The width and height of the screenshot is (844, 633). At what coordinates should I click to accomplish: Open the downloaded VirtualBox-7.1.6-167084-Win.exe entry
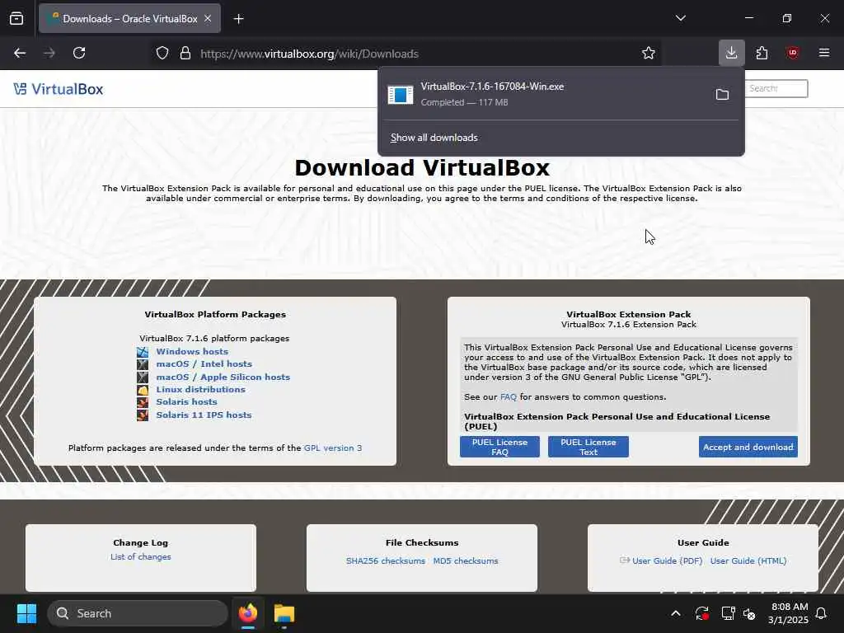pos(542,94)
